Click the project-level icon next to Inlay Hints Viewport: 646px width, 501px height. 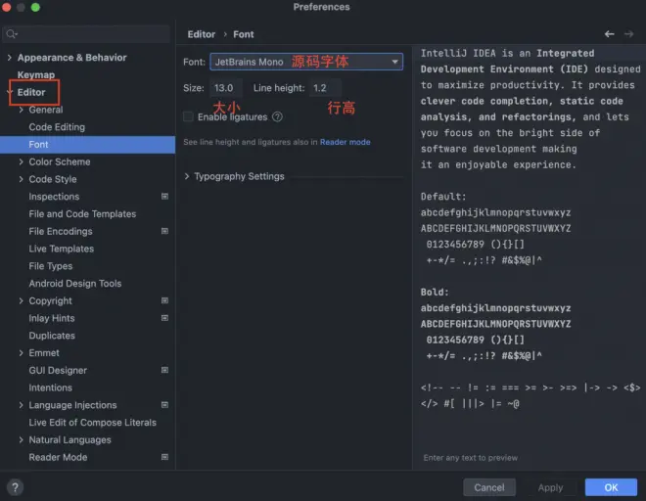coord(164,318)
